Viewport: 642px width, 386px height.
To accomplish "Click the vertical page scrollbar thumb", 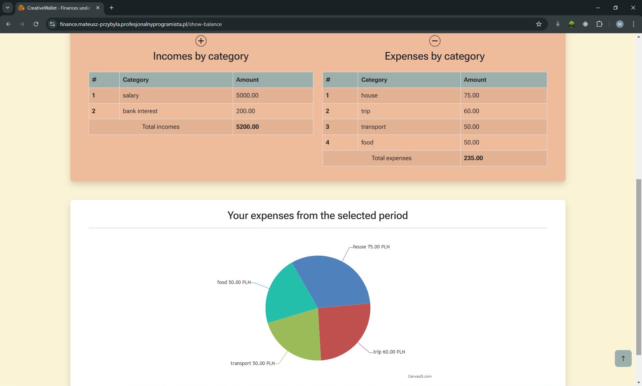I will pyautogui.click(x=639, y=268).
